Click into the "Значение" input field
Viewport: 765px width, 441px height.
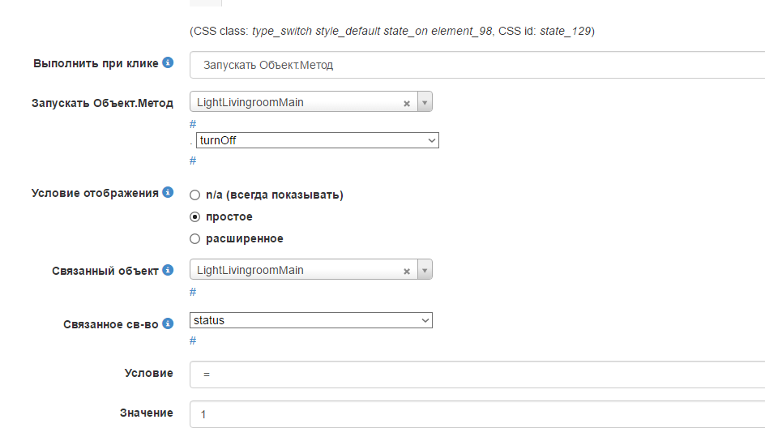(477, 413)
